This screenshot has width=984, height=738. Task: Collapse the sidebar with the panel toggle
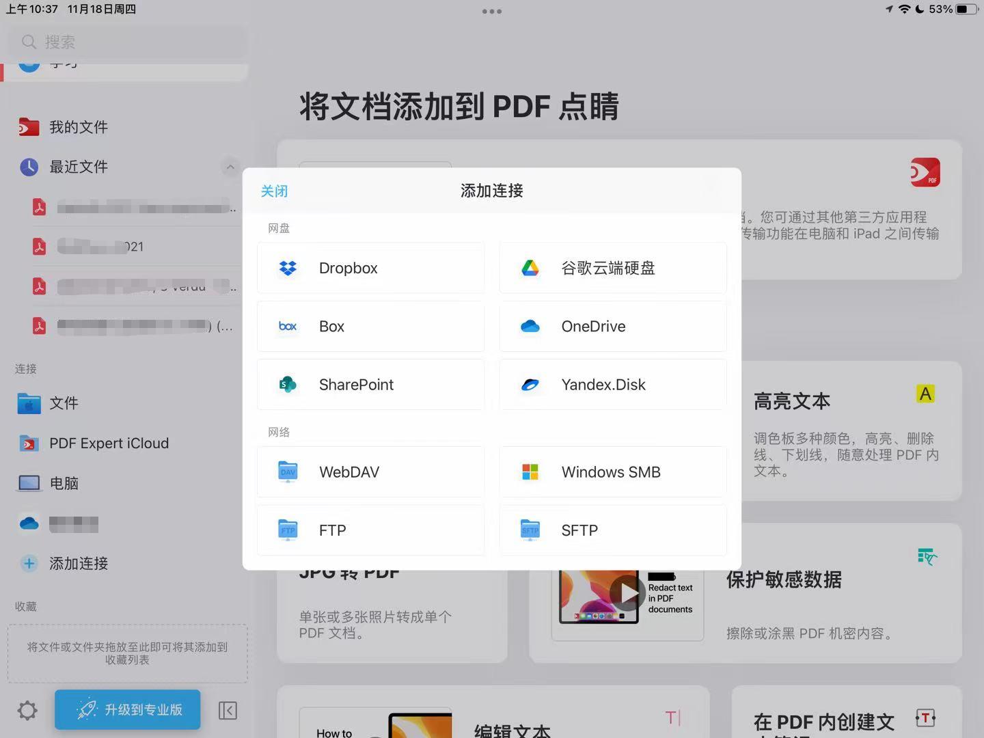coord(228,711)
